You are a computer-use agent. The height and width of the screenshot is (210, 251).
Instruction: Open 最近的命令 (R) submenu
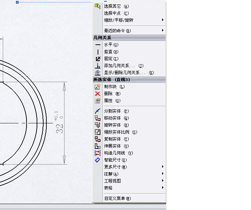[129, 30]
